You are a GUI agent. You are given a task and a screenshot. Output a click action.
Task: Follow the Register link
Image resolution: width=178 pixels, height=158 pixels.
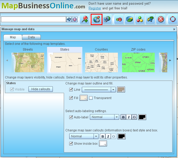tap(95, 8)
